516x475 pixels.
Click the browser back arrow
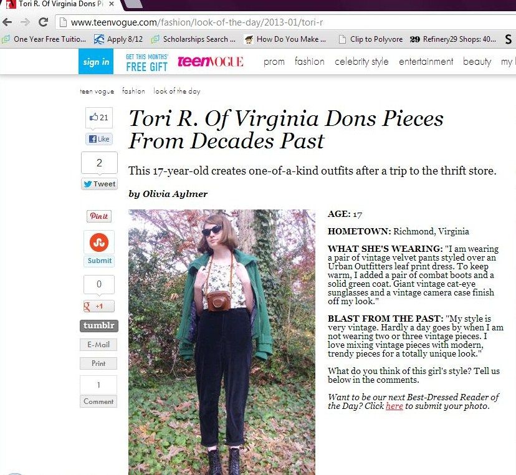pyautogui.click(x=7, y=22)
